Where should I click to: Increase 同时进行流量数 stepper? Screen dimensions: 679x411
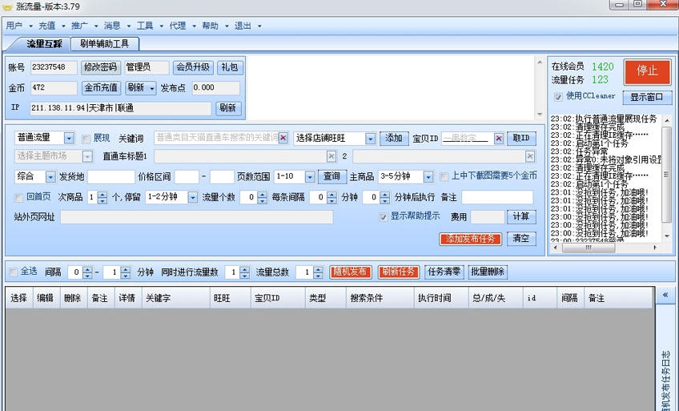coord(244,269)
